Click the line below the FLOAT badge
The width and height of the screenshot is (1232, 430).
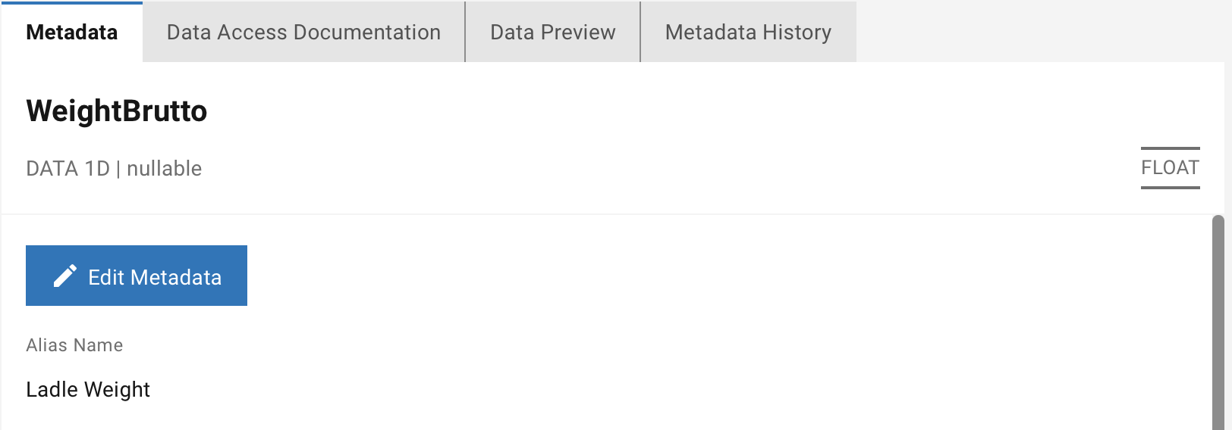(1170, 187)
